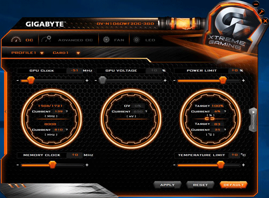The image size is (269, 198).
Task: Click the OC speedometer gauge icon
Action: click(16, 39)
